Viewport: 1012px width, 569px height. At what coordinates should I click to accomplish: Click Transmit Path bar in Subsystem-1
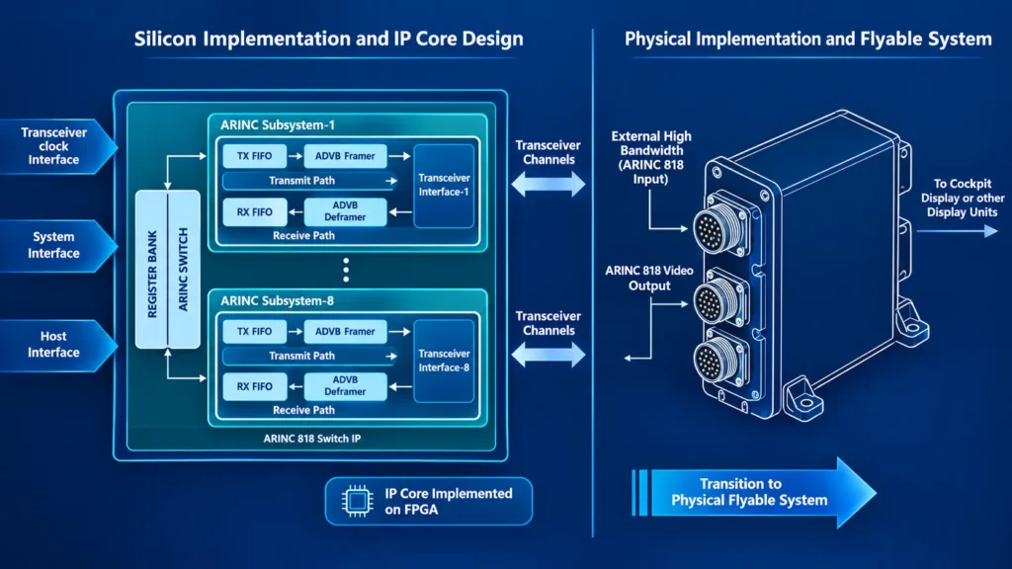310,181
